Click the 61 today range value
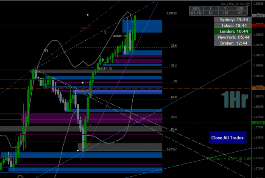The width and height of the screenshot is (265, 178). pos(211,13)
